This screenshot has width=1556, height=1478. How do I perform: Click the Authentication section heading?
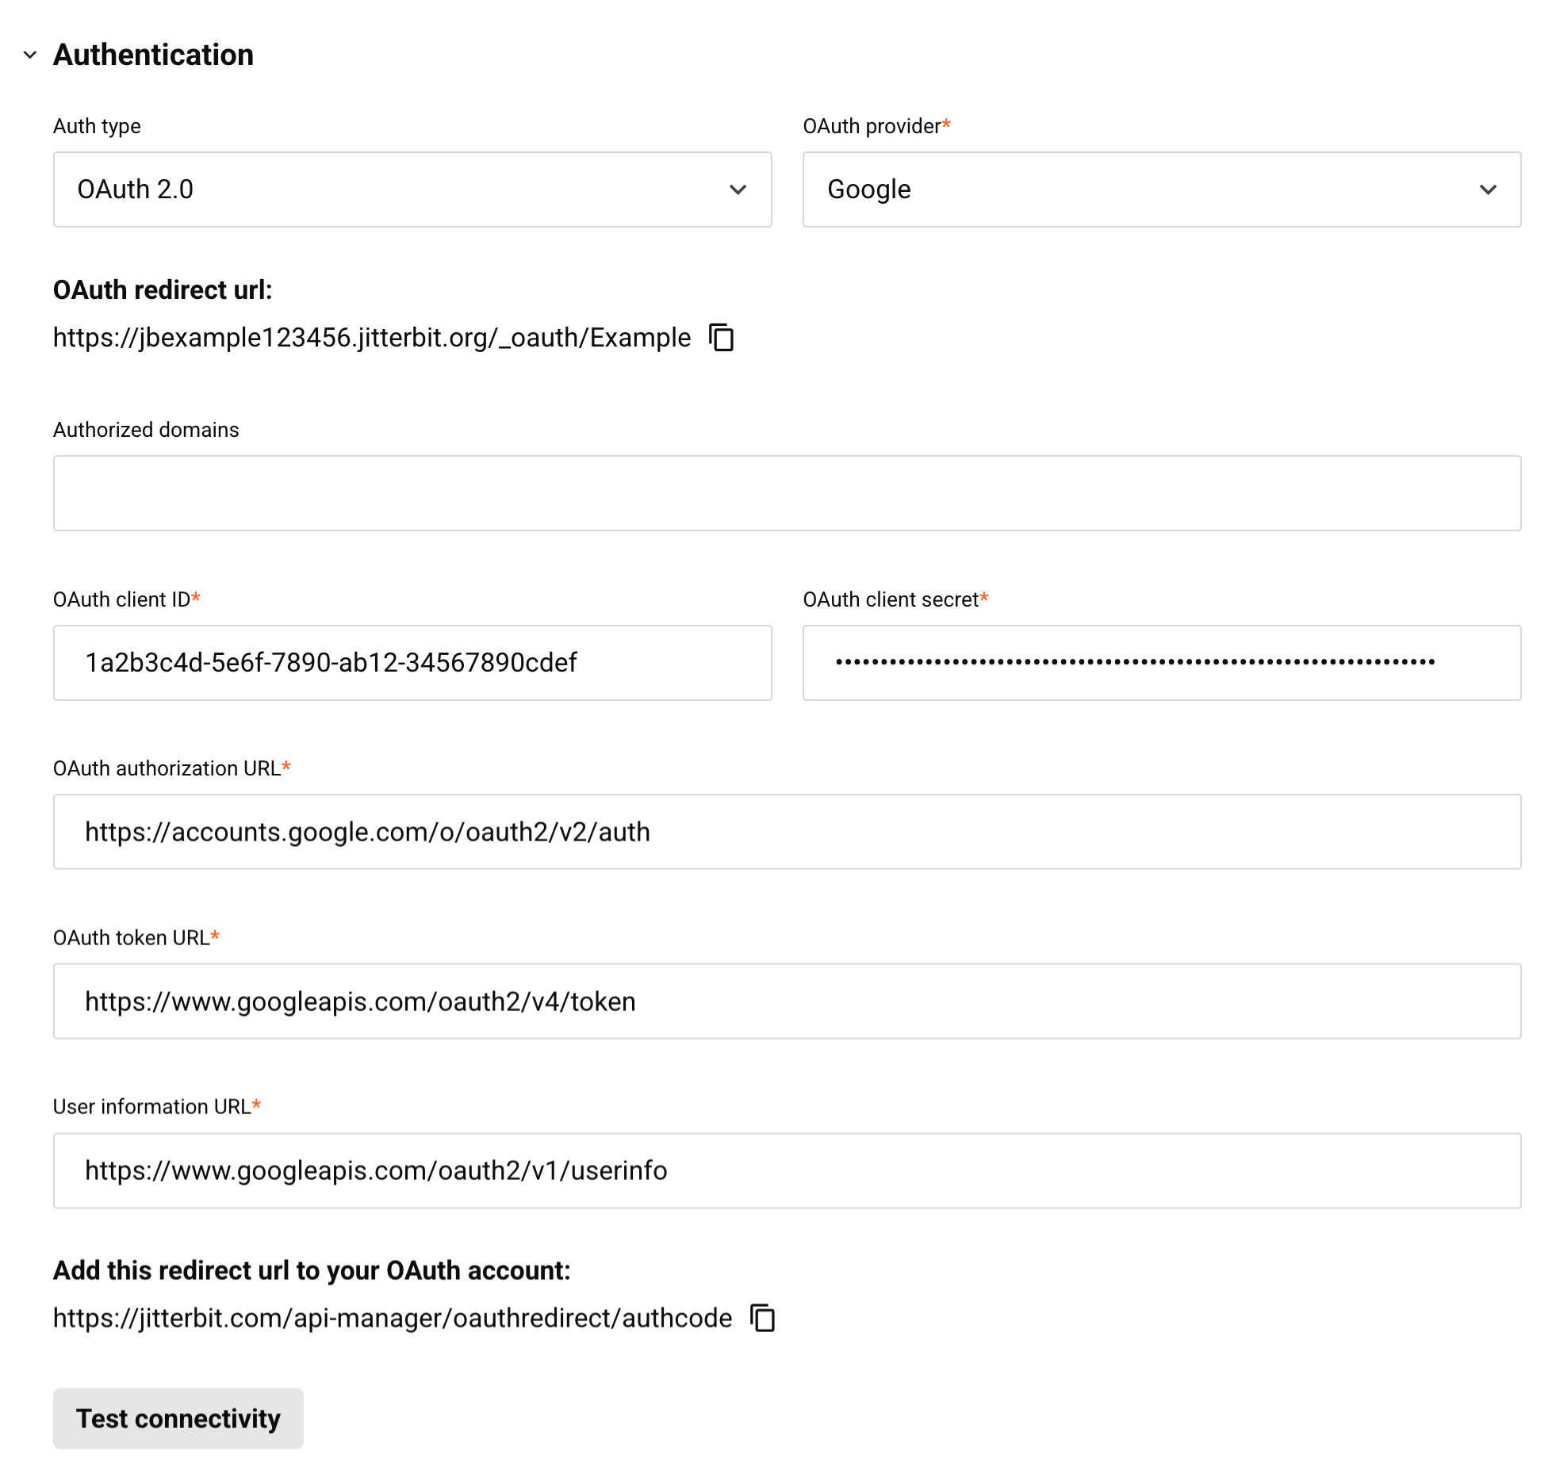153,55
